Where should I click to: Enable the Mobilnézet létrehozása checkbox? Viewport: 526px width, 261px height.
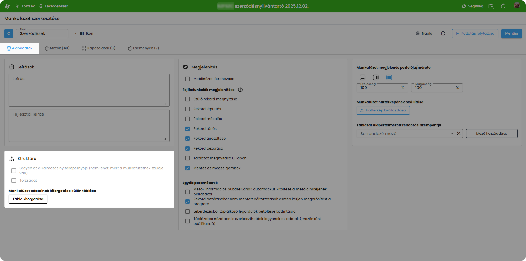click(187, 79)
